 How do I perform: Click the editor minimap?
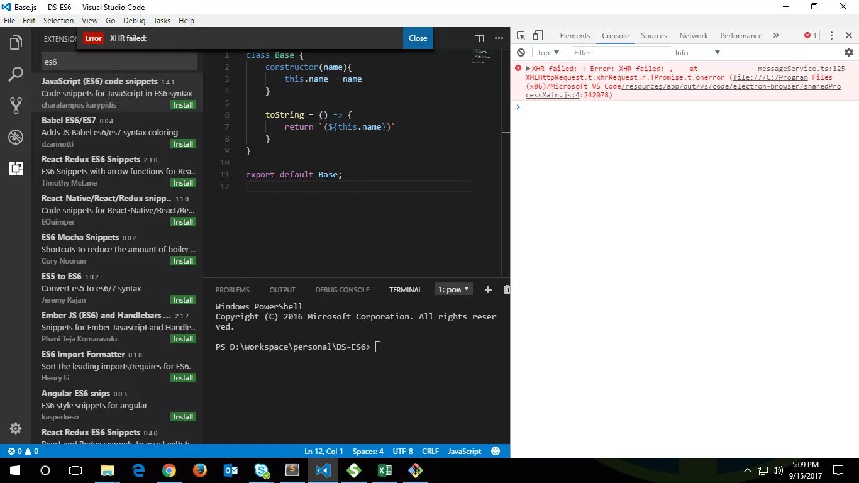pos(482,55)
